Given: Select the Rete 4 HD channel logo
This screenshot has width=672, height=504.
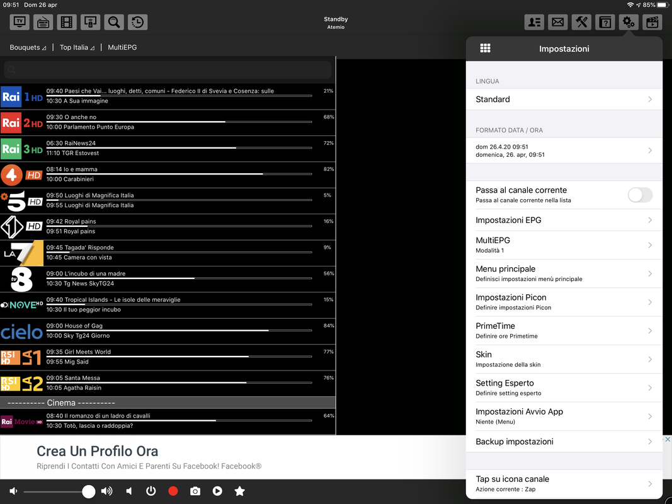Looking at the screenshot, I should click(21, 175).
